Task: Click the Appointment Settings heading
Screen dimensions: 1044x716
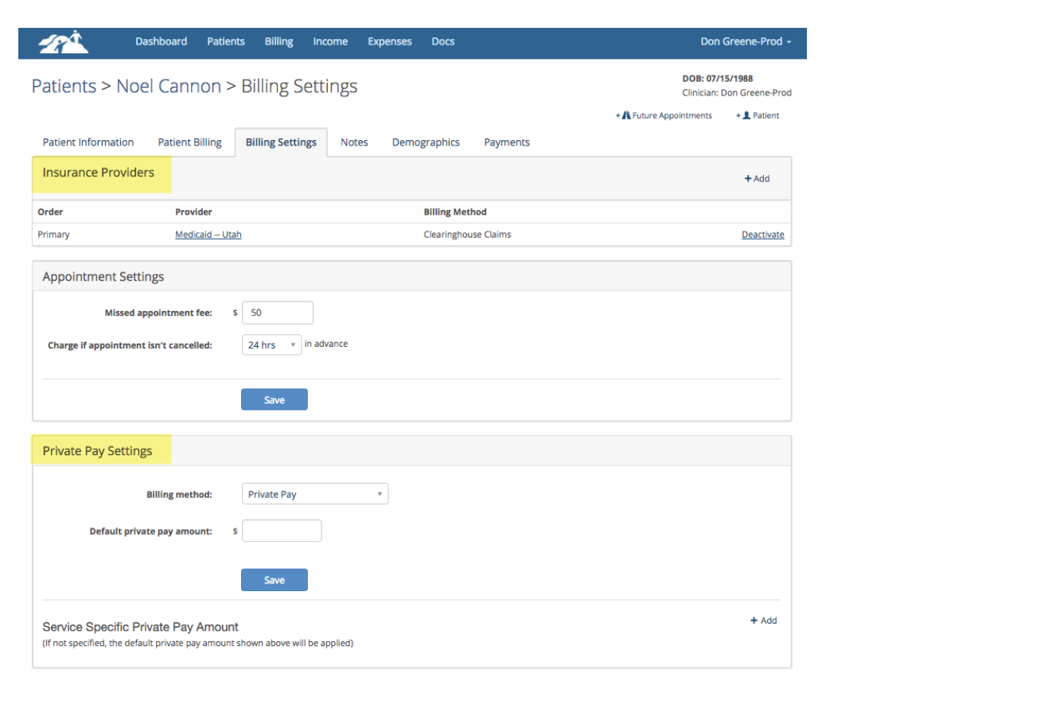Action: point(103,277)
